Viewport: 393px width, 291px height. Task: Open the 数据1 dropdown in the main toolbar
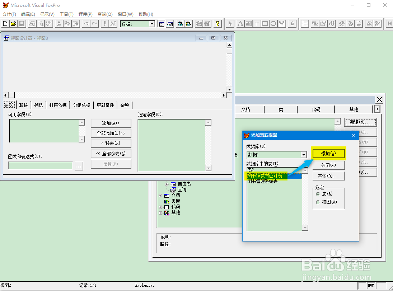[x=152, y=24]
